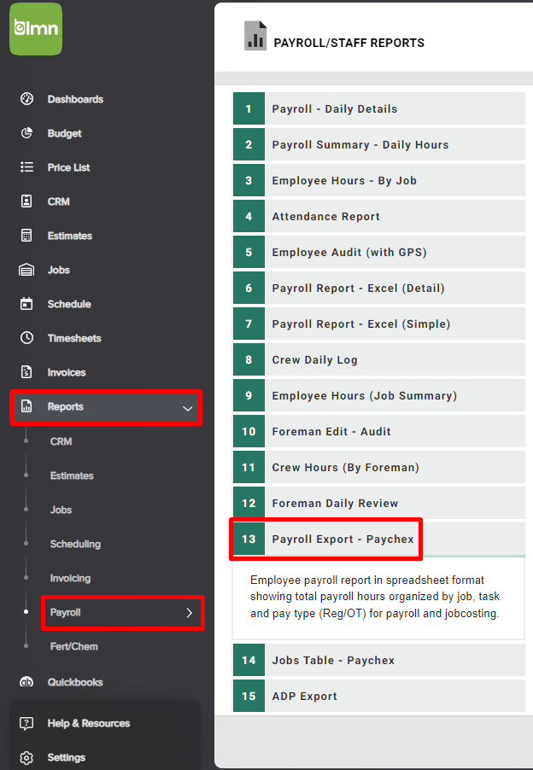533x770 pixels.
Task: Open the Schedule calendar icon
Action: [26, 304]
